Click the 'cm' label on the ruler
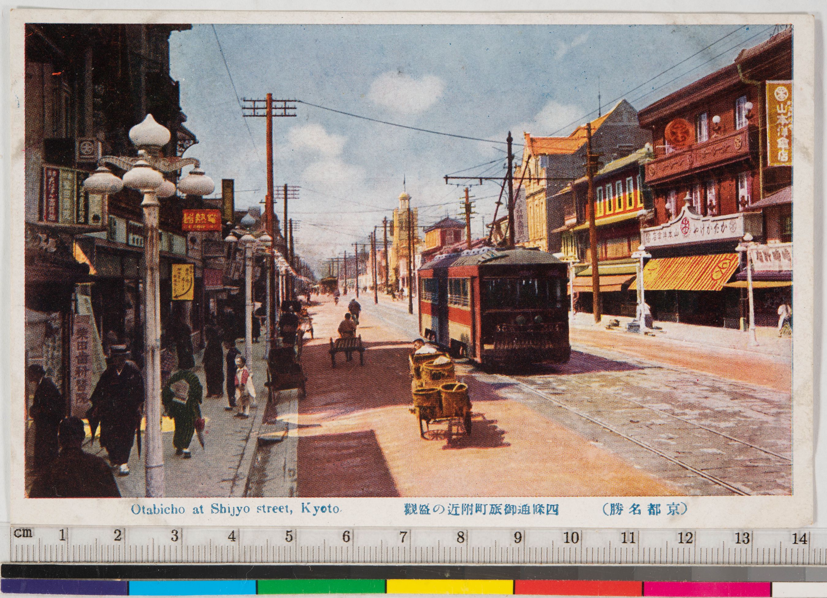 [23, 533]
